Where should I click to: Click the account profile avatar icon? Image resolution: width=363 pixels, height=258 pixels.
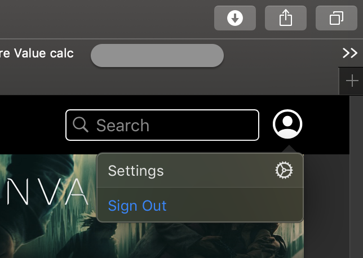(x=287, y=124)
